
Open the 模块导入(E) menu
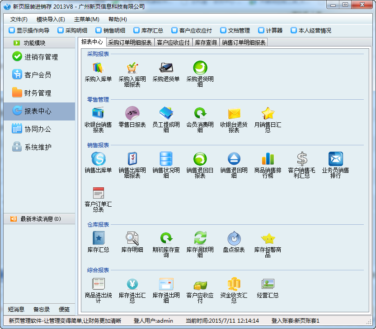pos(51,19)
